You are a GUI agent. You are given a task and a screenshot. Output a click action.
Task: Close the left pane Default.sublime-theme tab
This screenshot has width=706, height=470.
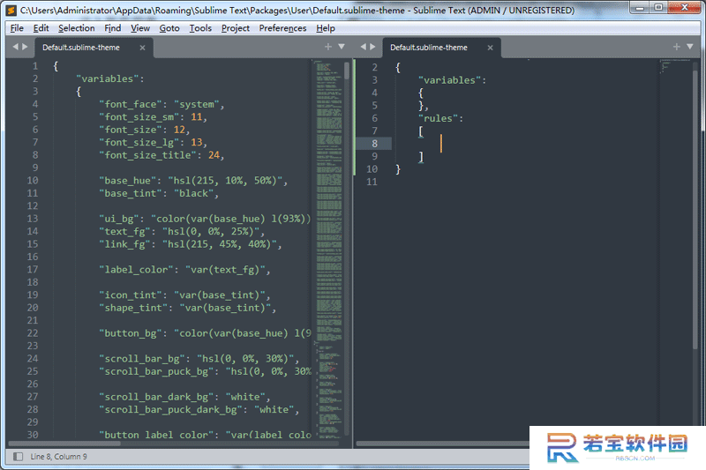(142, 48)
